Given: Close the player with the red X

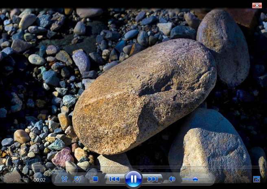Looking at the screenshot, I should 257,5.
